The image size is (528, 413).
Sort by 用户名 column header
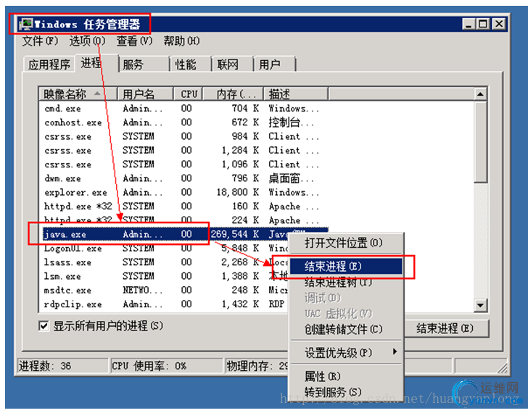point(145,94)
